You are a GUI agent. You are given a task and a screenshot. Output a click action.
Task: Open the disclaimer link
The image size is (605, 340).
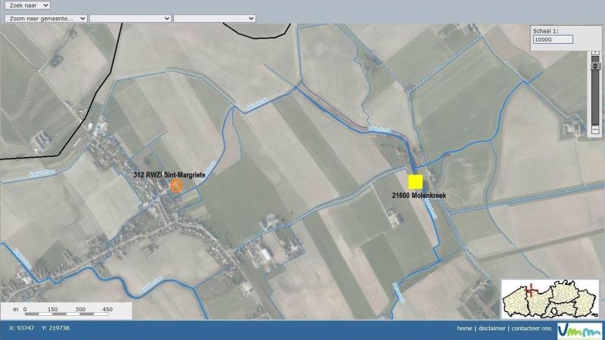coord(492,329)
